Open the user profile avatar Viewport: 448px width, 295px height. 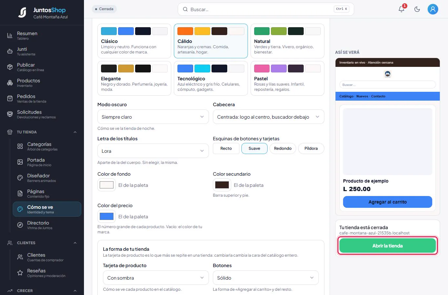[x=433, y=9]
